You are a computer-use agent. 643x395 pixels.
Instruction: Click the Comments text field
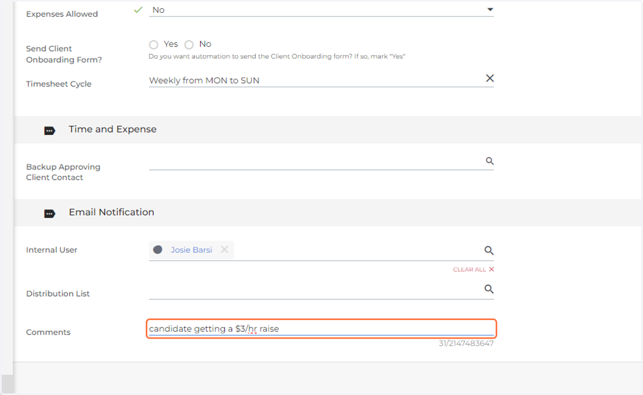coord(322,329)
